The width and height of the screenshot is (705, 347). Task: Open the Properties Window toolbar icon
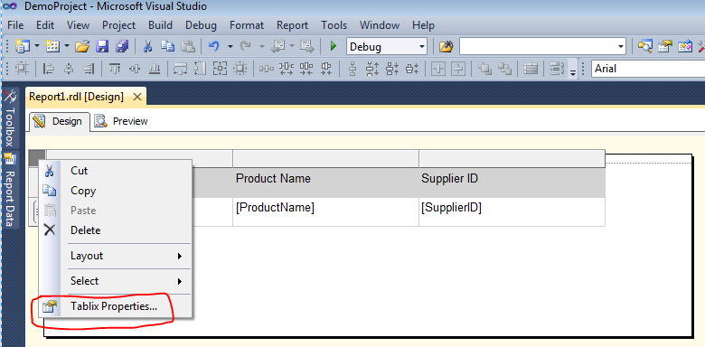click(x=665, y=46)
